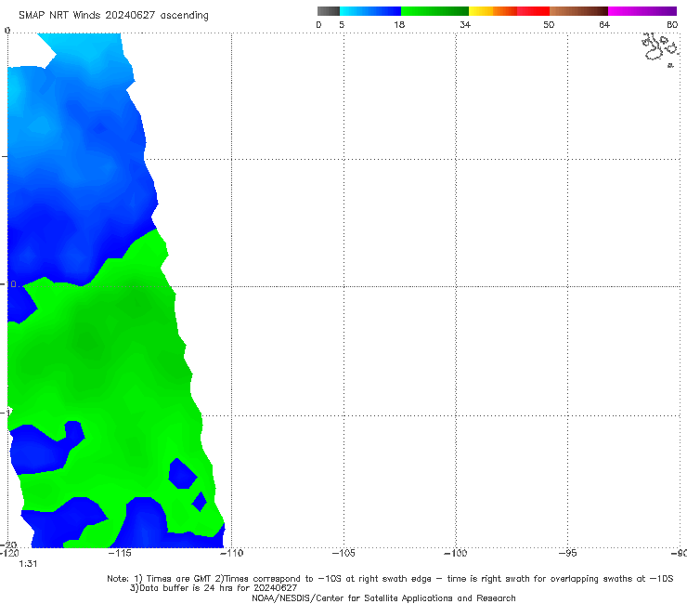Click the colorbar label '50'
The width and height of the screenshot is (687, 604).
point(549,24)
